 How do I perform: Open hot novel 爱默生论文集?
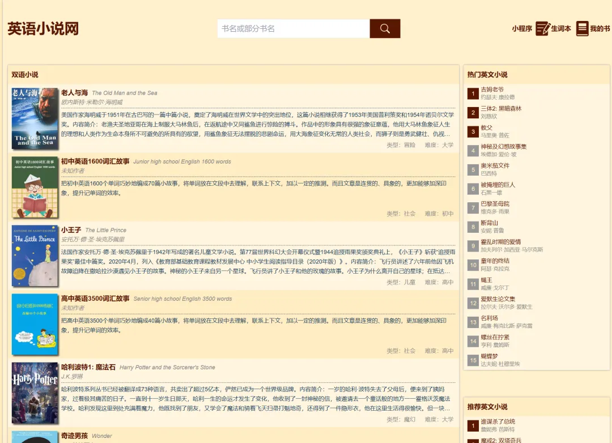click(x=498, y=299)
